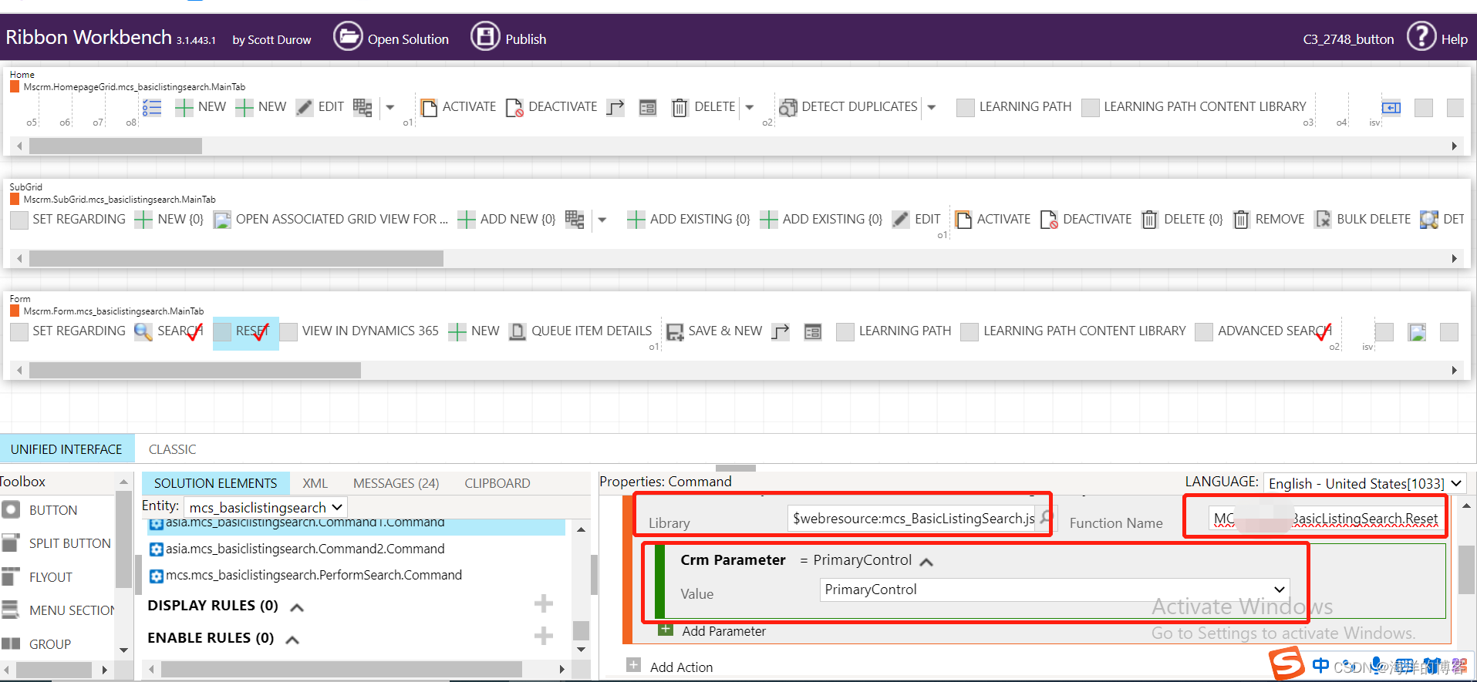Add an enable rule with plus icon
This screenshot has width=1477, height=682.
tap(544, 636)
